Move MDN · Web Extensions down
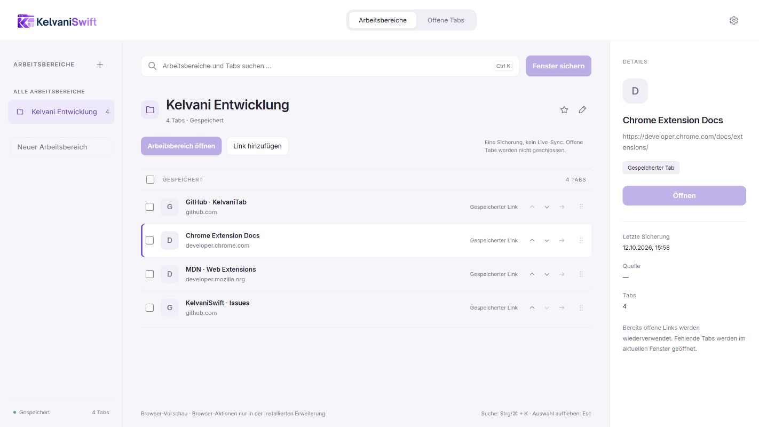This screenshot has height=427, width=759. coord(547,274)
